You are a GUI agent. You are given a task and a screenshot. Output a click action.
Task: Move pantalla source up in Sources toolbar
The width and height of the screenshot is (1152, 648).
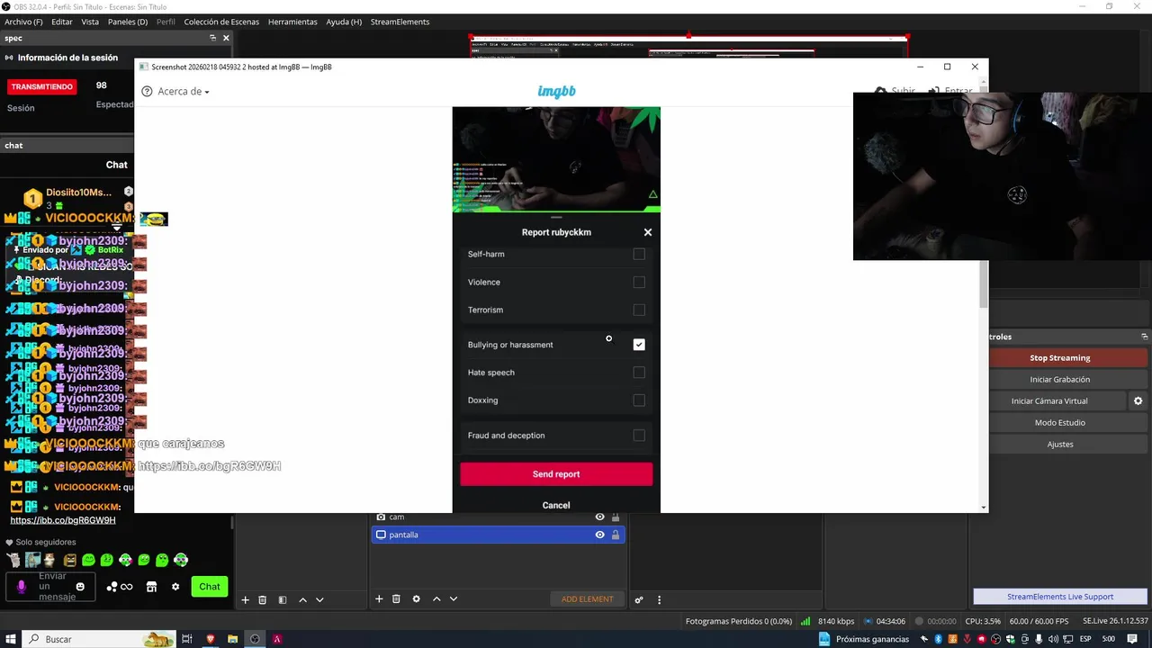tap(436, 599)
